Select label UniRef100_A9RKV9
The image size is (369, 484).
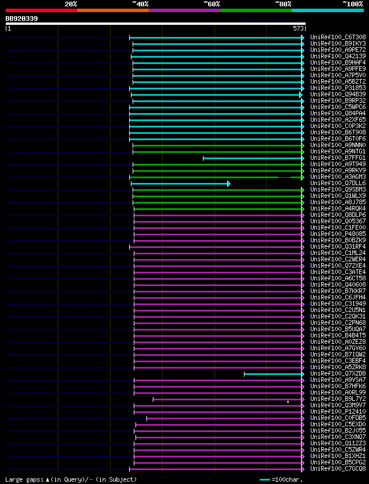pyautogui.click(x=338, y=170)
